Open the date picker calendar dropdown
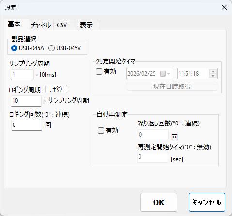The width and height of the screenshot is (232, 216). (x=168, y=74)
